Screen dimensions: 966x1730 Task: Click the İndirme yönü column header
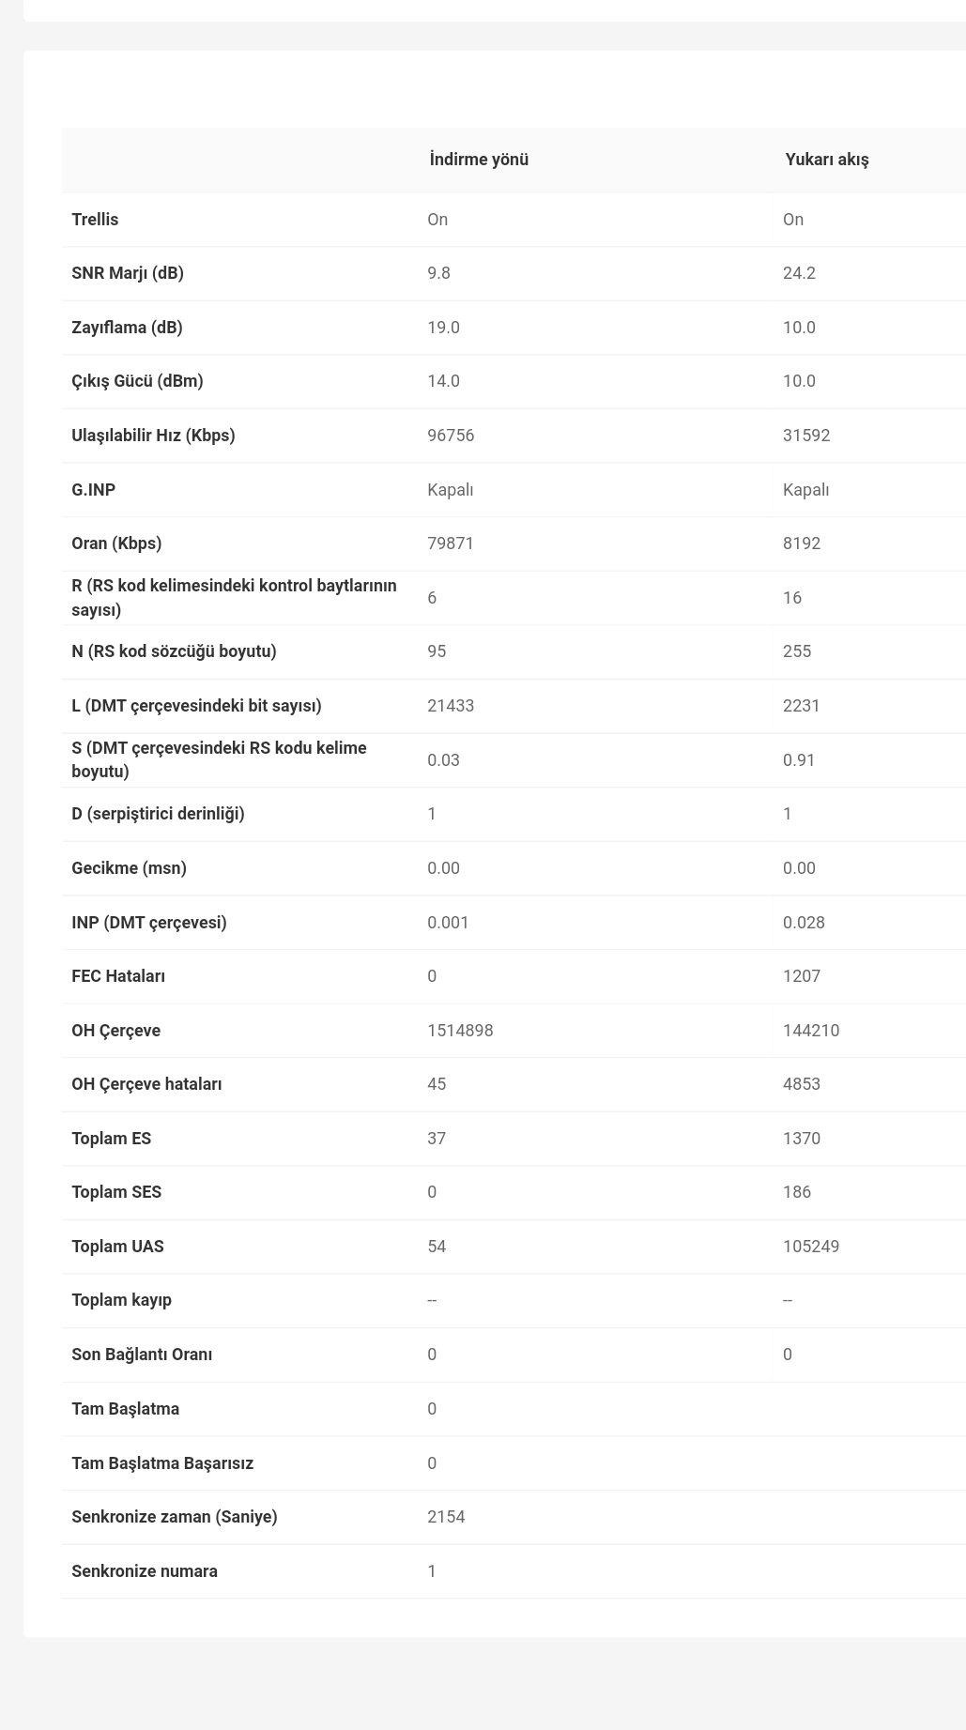tap(479, 160)
